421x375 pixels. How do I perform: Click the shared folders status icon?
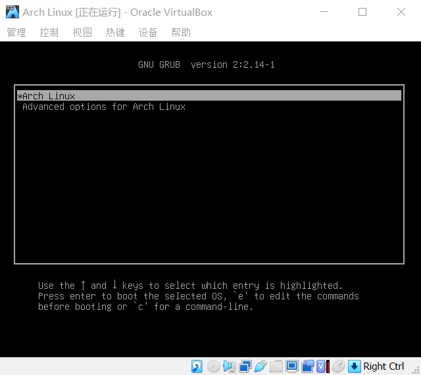pos(276,366)
